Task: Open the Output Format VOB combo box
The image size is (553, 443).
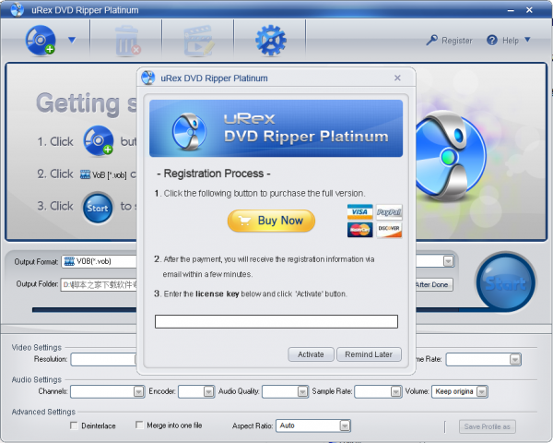Action: pos(99,261)
